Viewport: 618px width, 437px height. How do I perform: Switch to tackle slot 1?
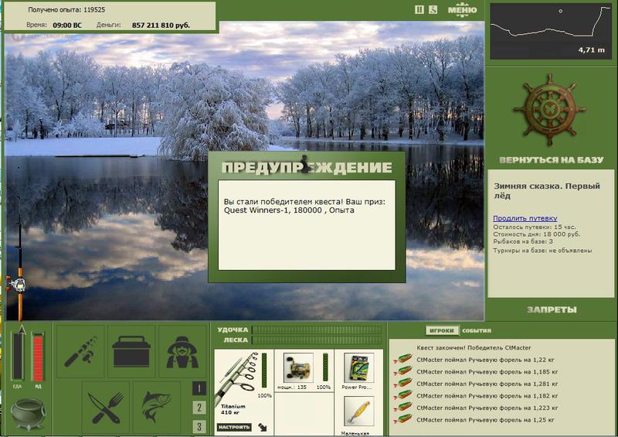click(199, 388)
